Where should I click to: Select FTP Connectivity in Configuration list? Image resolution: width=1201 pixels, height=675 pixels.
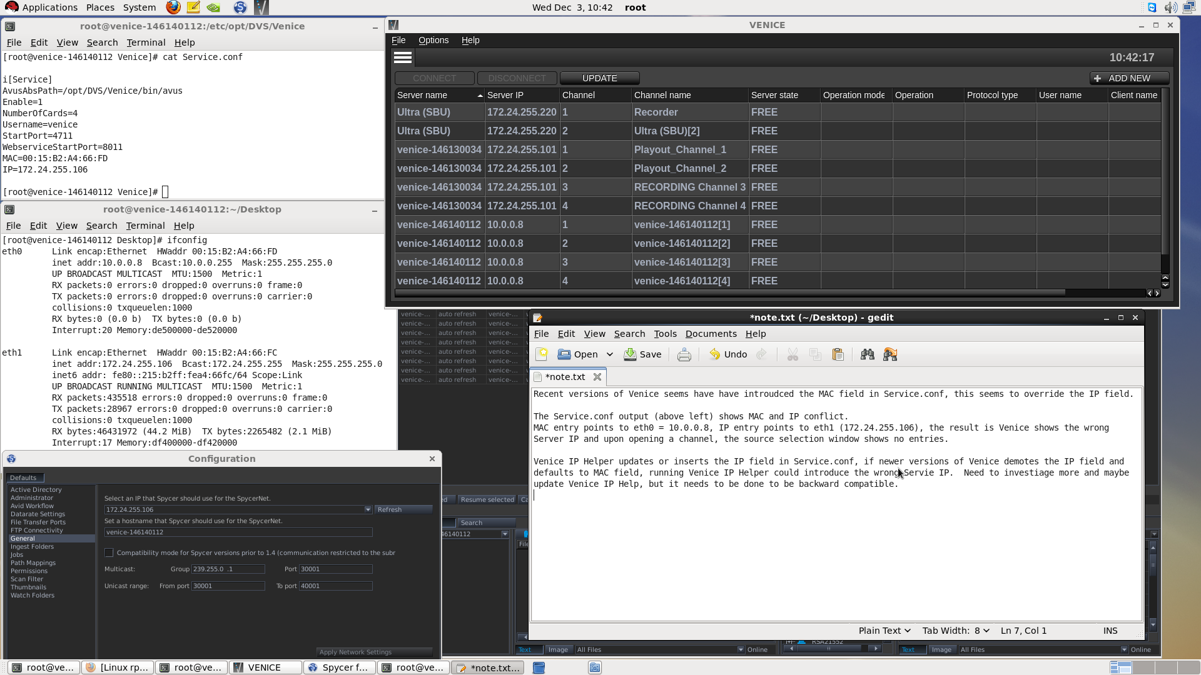pos(37,531)
